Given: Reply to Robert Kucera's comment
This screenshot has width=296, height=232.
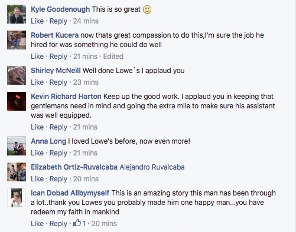Looking at the screenshot, I should 58,57.
